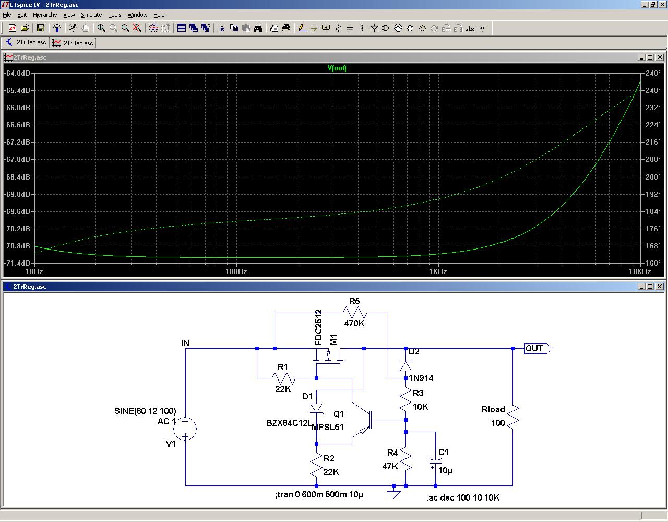Click the Undo arrow icon
668x522 pixels.
[422, 28]
